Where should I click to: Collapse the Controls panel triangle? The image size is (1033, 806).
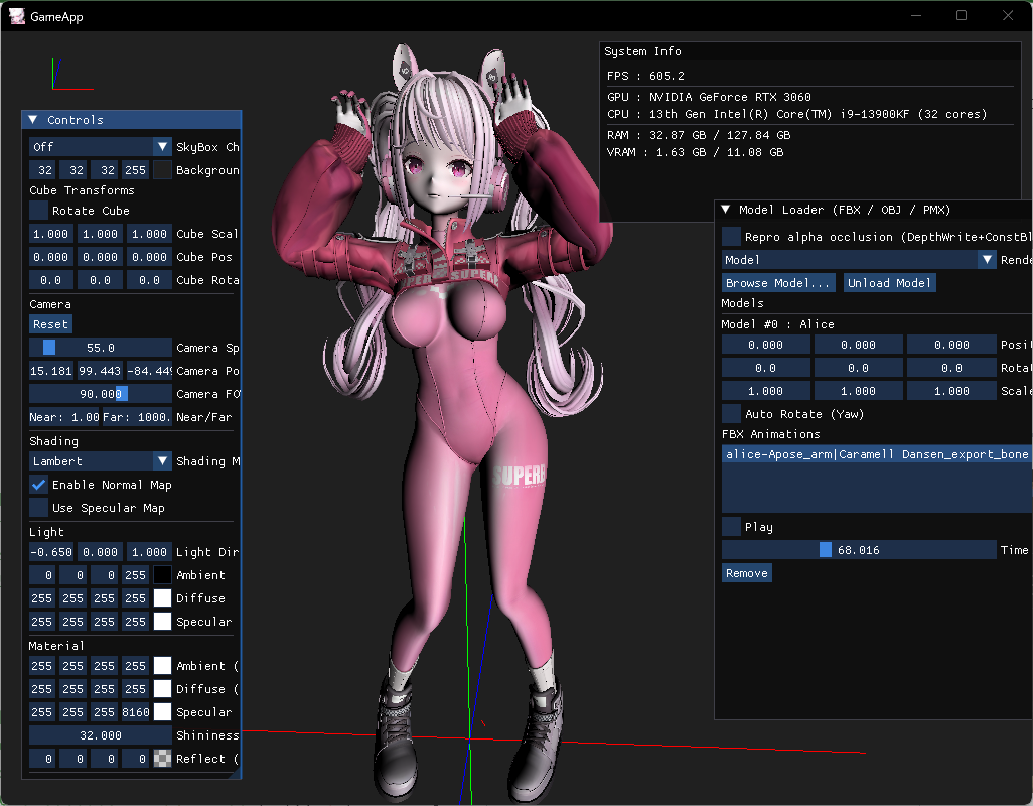click(x=33, y=120)
